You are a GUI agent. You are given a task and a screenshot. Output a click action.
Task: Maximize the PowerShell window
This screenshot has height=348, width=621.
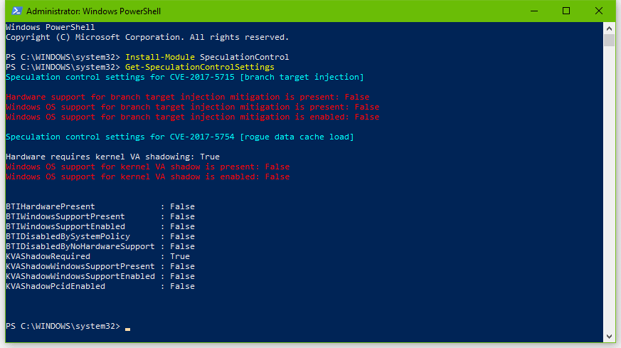(566, 11)
